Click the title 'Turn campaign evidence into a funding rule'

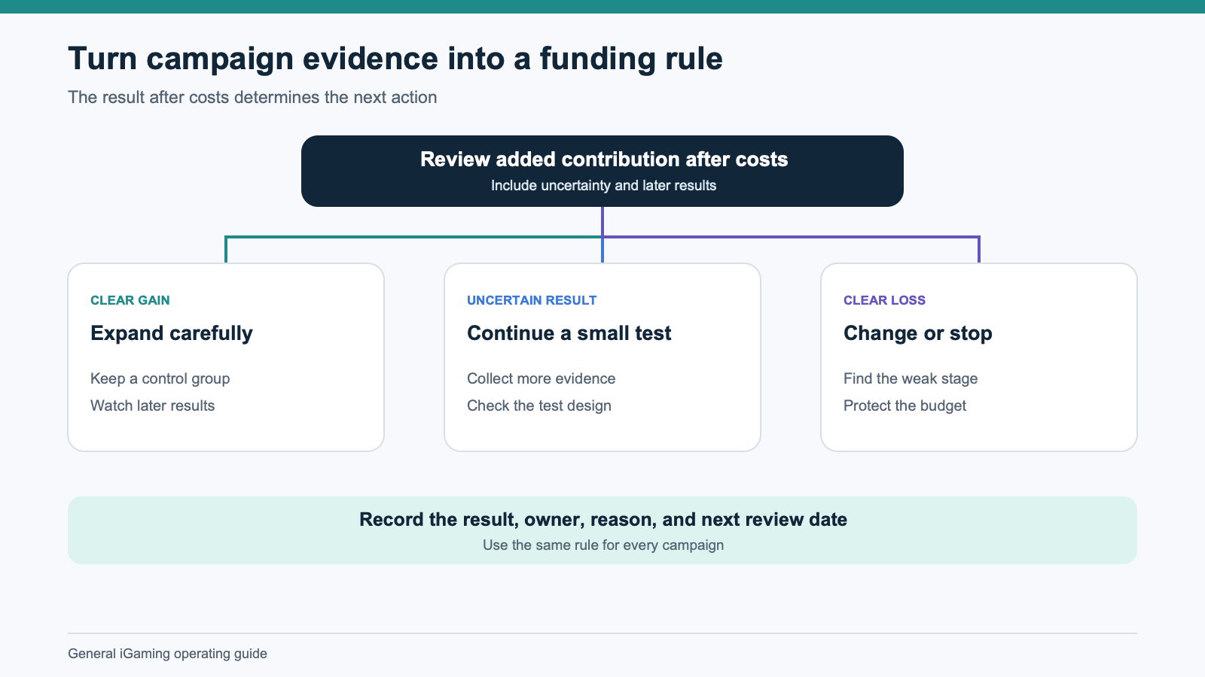coord(395,59)
